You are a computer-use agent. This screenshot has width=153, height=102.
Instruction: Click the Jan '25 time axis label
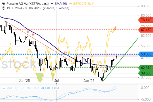pos(24,81)
